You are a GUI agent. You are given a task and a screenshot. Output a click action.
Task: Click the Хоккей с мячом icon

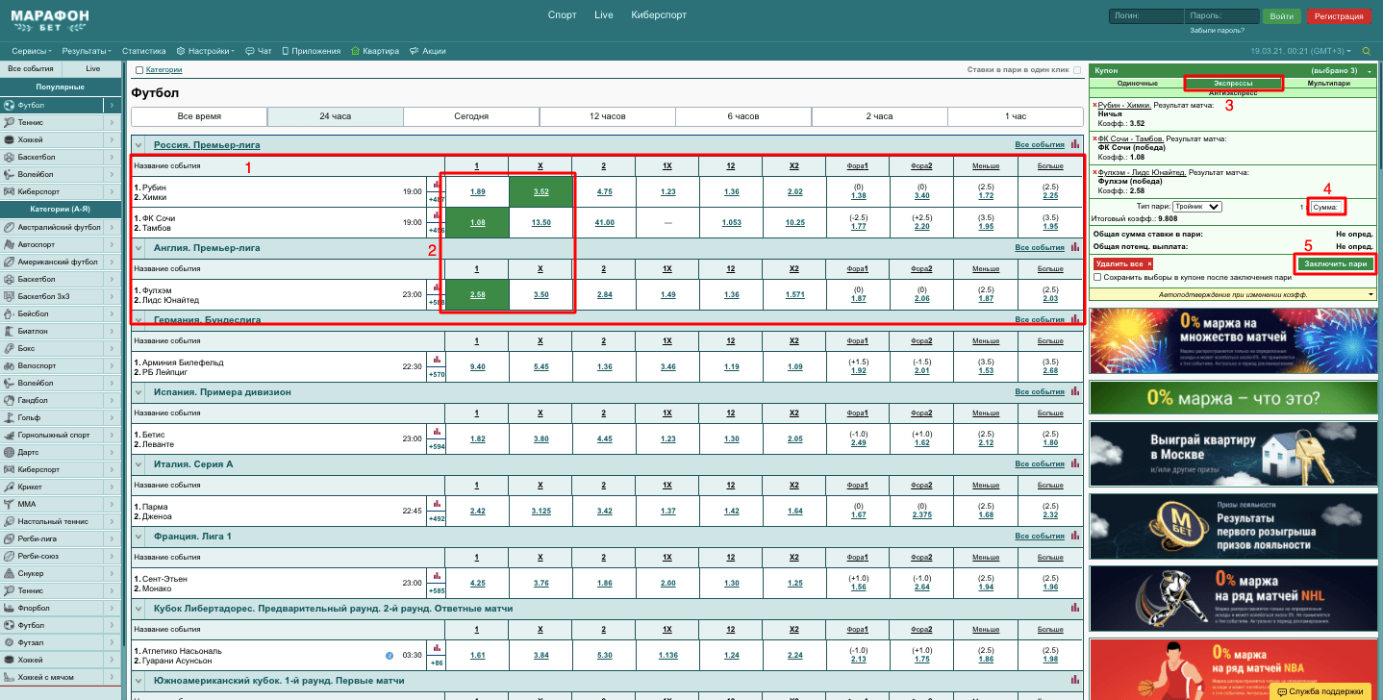[10, 677]
